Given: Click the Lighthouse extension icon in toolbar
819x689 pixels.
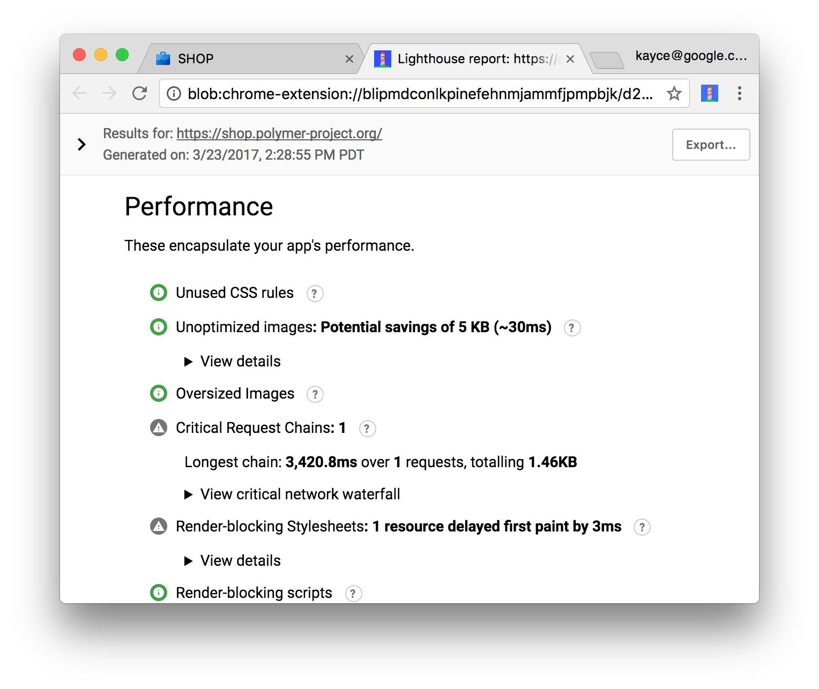Looking at the screenshot, I should click(709, 94).
